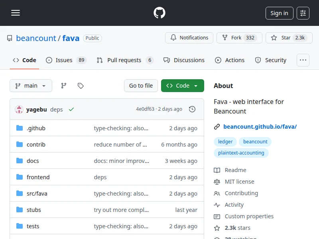Expand the green Code dropdown
Viewport: 319px width, 239px height.
coord(182,86)
